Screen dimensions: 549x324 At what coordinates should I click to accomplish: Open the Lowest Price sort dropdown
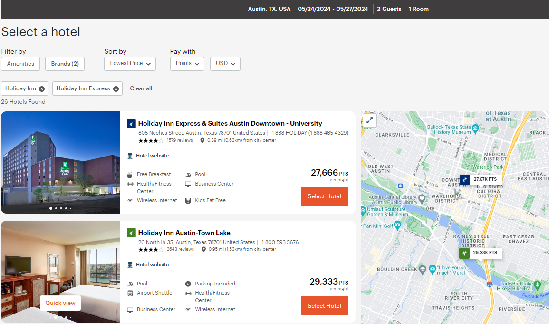click(x=130, y=63)
